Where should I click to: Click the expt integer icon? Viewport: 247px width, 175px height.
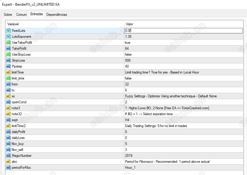pos(8,120)
